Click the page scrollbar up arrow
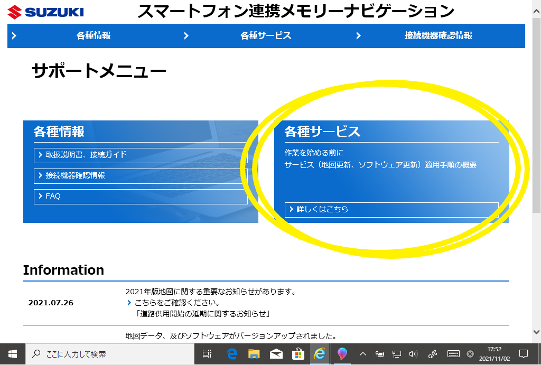Screen dimensions: 541x365 [x=536, y=12]
